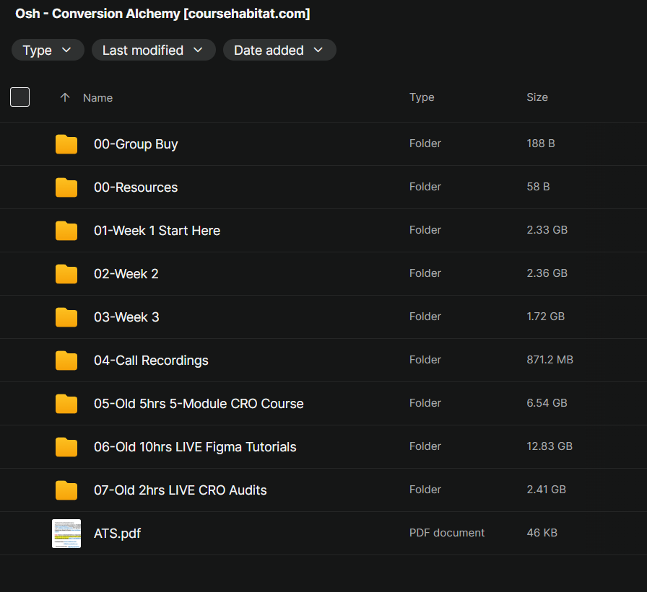Open the Type filter dropdown
Screen dimensions: 647x592
(48, 50)
